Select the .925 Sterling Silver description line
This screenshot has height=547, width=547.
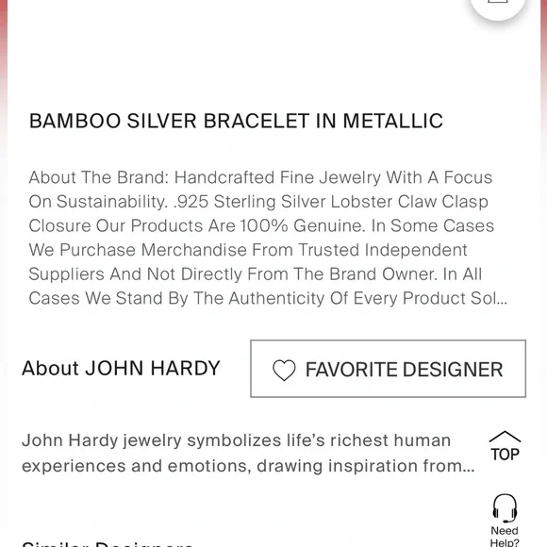[330, 202]
